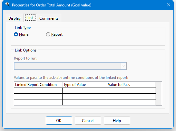Select second row Linked Report Condition cell
176x131 pixels.
[x=38, y=96]
